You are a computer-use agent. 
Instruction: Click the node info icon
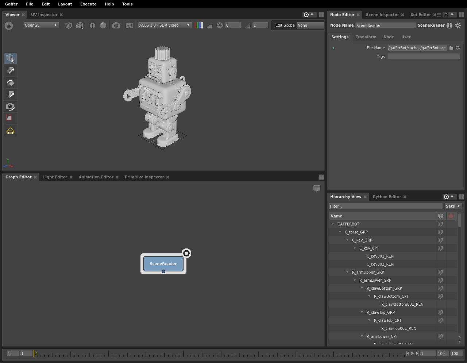click(449, 25)
